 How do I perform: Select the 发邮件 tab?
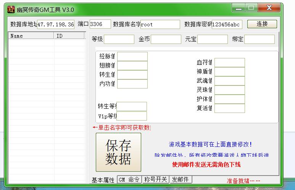pyautogui.click(x=181, y=180)
